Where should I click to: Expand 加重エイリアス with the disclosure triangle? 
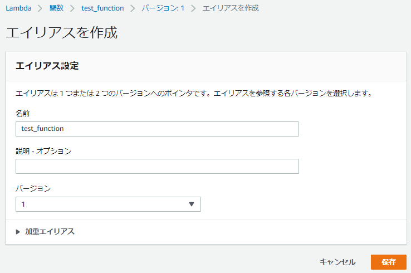(x=18, y=232)
